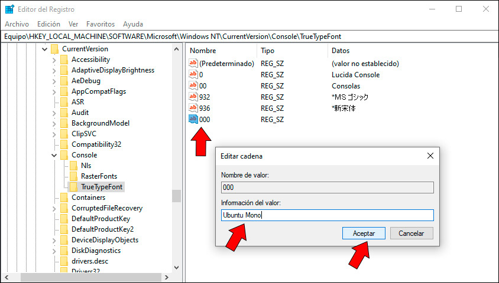Image resolution: width=499 pixels, height=283 pixels.
Task: Click the tree pane scroll-down arrow
Action: click(176, 267)
